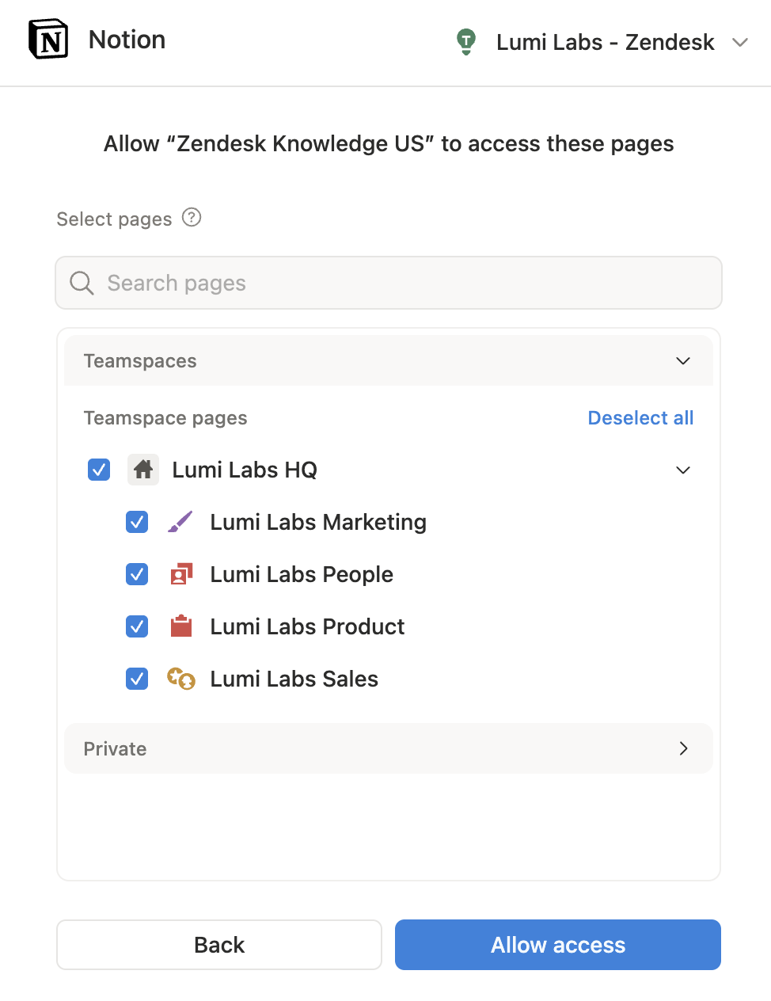Collapse the Lumi Labs HQ tree chevron
The width and height of the screenshot is (771, 1001).
[x=683, y=470]
